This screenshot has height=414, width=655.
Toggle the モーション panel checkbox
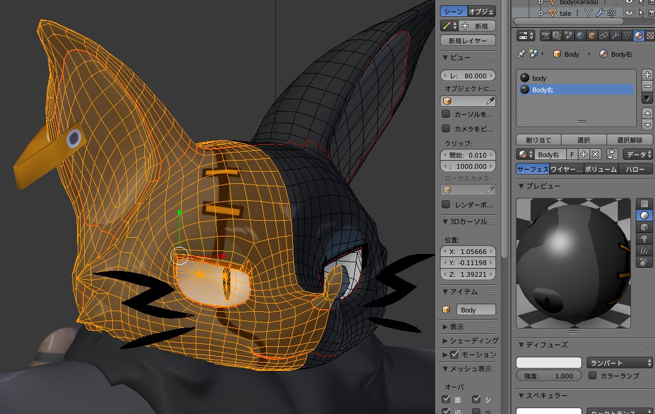pyautogui.click(x=454, y=355)
